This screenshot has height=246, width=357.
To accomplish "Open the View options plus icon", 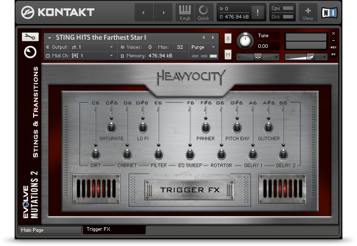I will coord(308,13).
